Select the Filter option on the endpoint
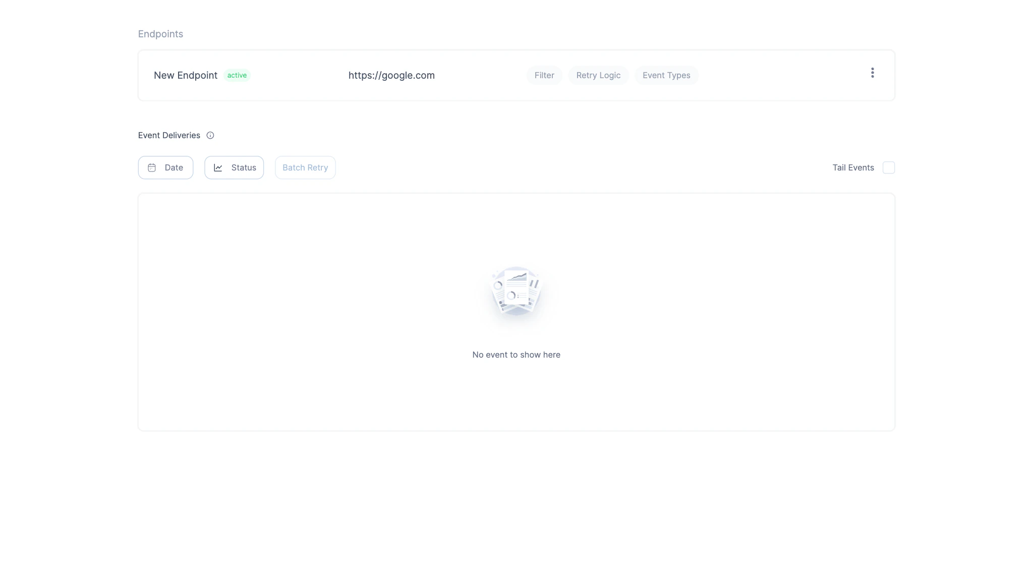Image resolution: width=1029 pixels, height=574 pixels. point(544,75)
